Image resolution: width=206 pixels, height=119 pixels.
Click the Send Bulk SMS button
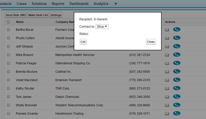pos(16,15)
